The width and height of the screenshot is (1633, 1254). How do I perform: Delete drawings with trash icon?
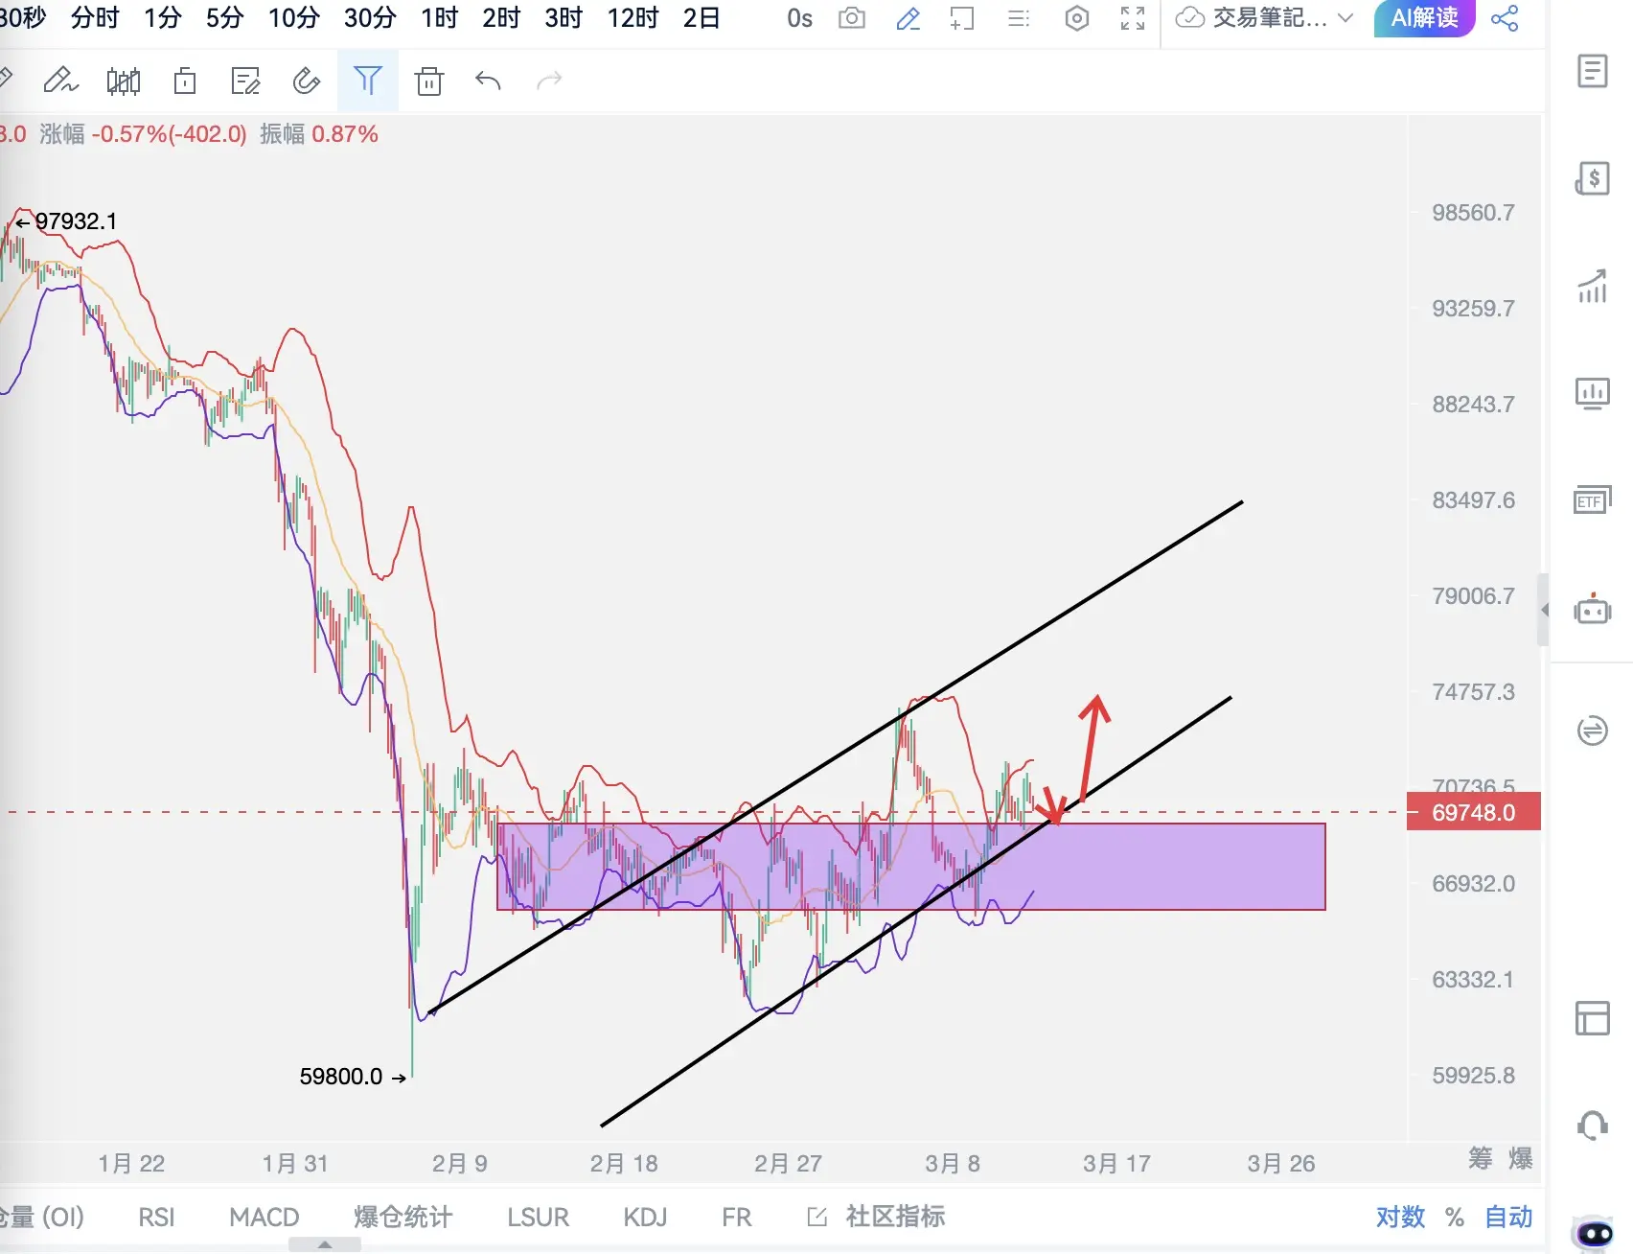point(429,81)
